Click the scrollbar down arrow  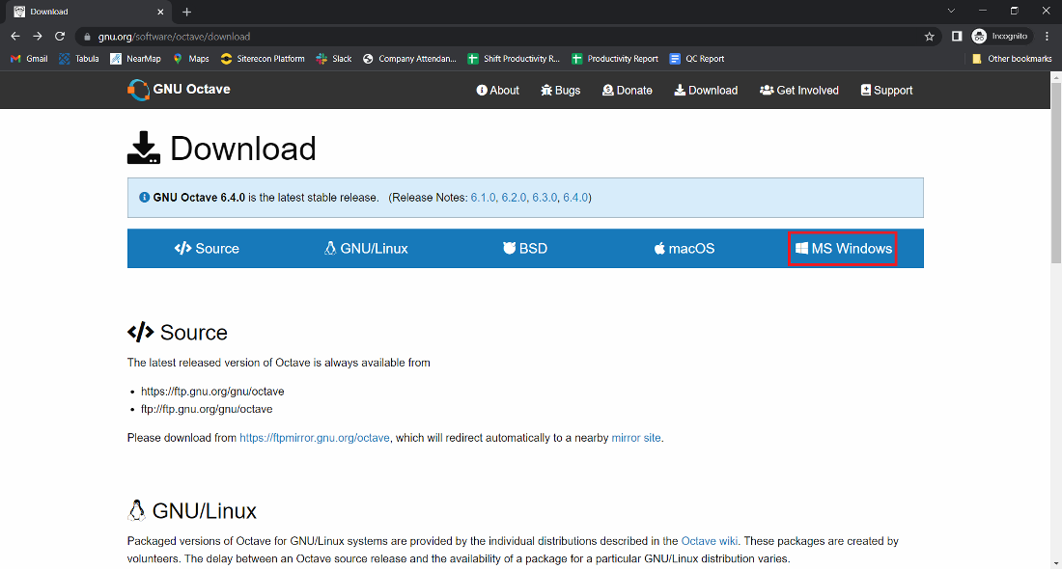1056,563
